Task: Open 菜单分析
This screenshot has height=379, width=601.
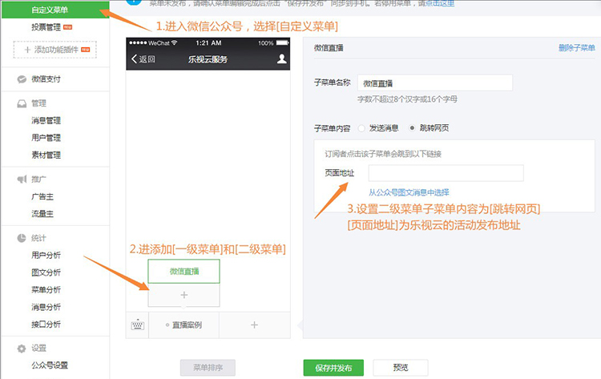Action: click(46, 290)
